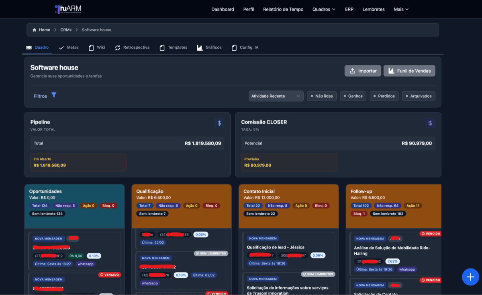Click Follow-up Total 102 badge
This screenshot has width=482, height=295.
pyautogui.click(x=361, y=206)
